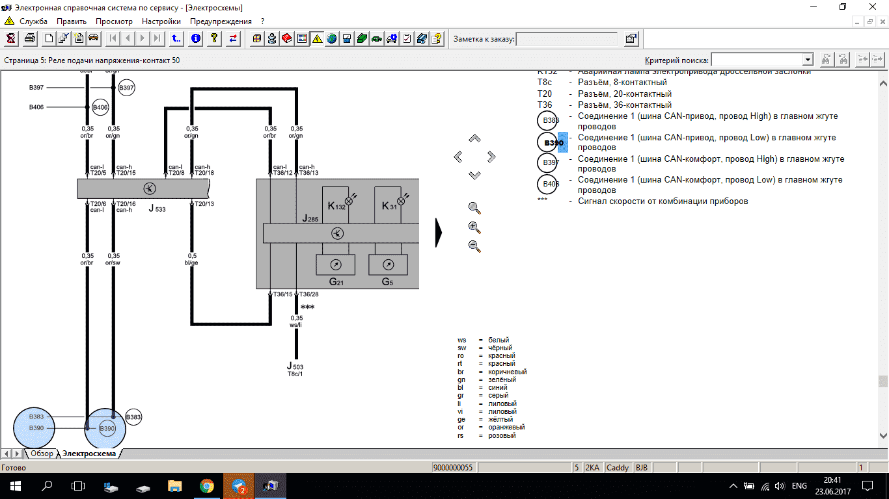Select the Электросхема tab
This screenshot has width=889, height=499.
coord(89,454)
